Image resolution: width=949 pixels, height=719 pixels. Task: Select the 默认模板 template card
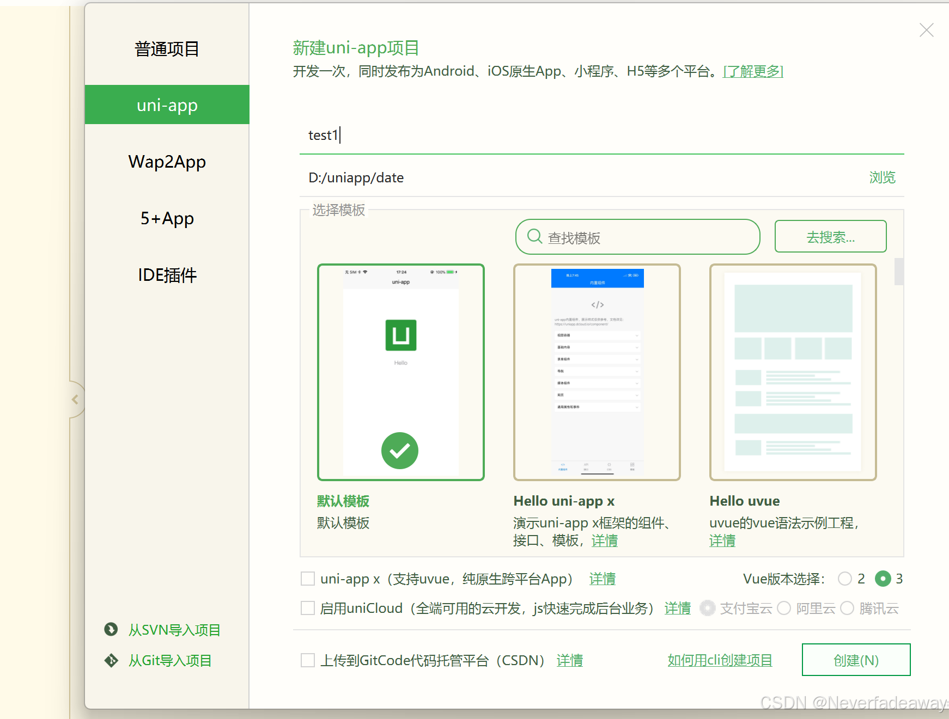pos(400,372)
